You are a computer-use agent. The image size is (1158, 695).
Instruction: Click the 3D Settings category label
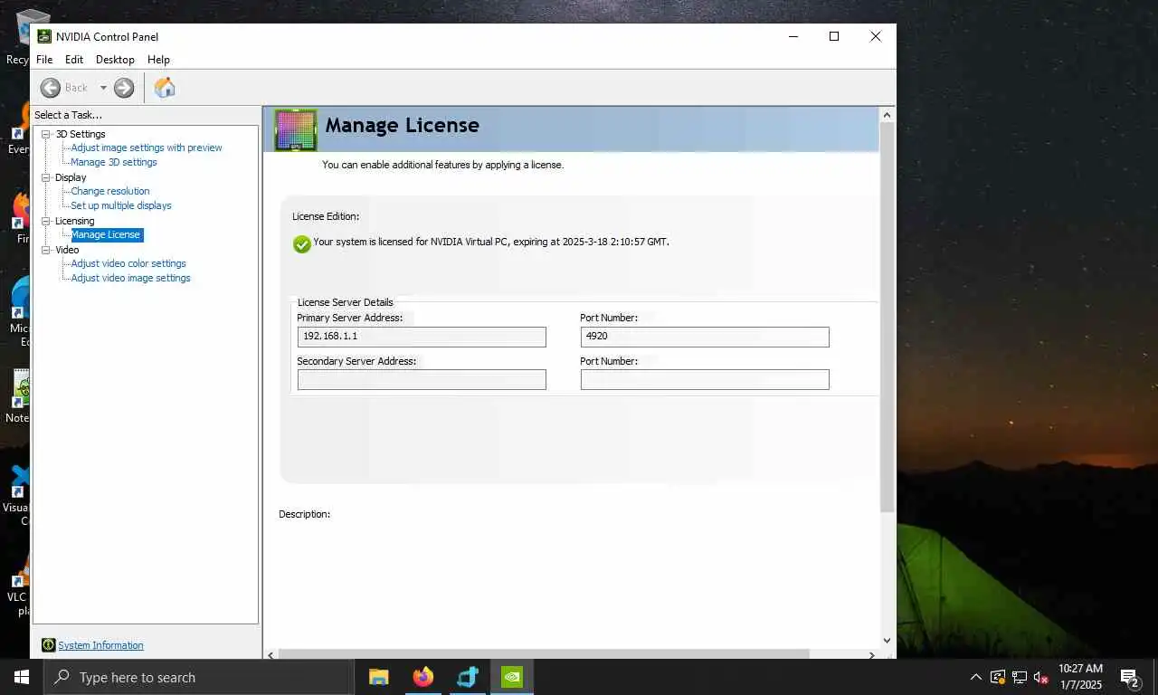pyautogui.click(x=81, y=134)
